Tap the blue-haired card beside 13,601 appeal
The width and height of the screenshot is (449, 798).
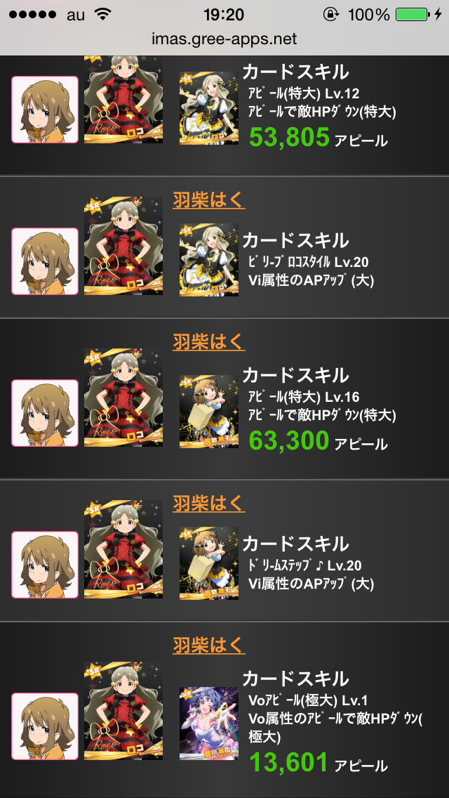pos(209,724)
